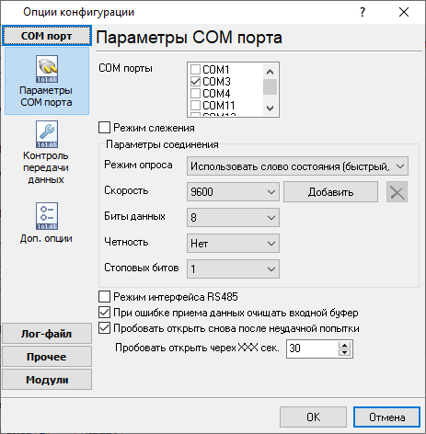Click COM port list scroll down arrow

270,108
